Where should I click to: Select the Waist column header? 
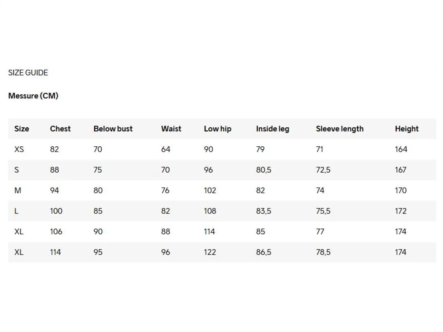pos(171,129)
